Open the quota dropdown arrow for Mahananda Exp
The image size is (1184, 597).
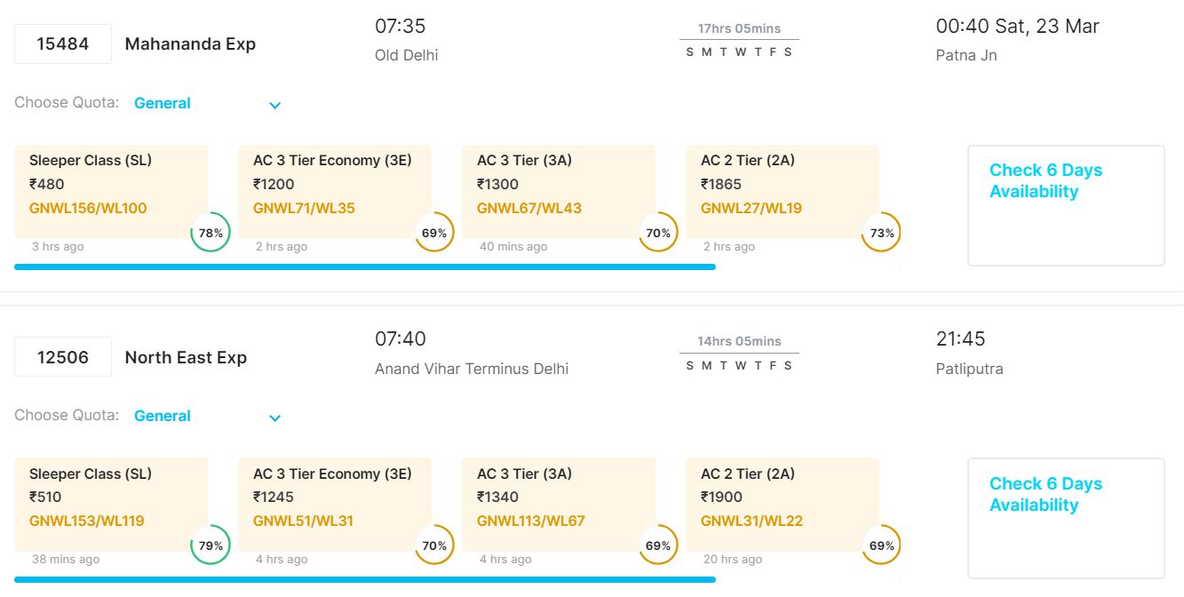coord(274,105)
